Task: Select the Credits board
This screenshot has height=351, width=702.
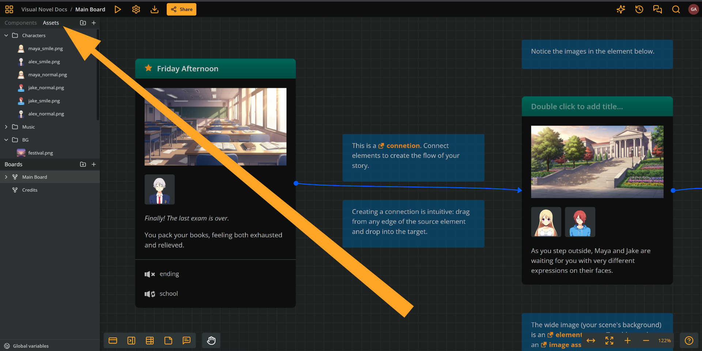Action: tap(29, 190)
